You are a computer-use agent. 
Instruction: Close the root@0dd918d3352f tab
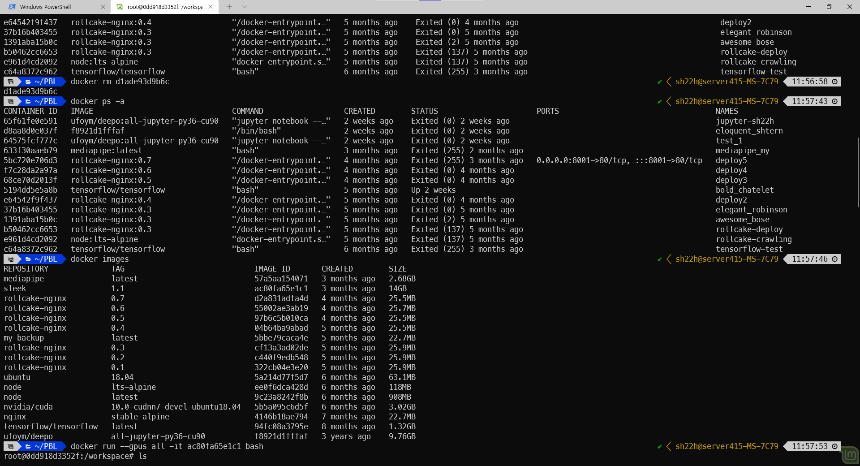click(x=211, y=7)
